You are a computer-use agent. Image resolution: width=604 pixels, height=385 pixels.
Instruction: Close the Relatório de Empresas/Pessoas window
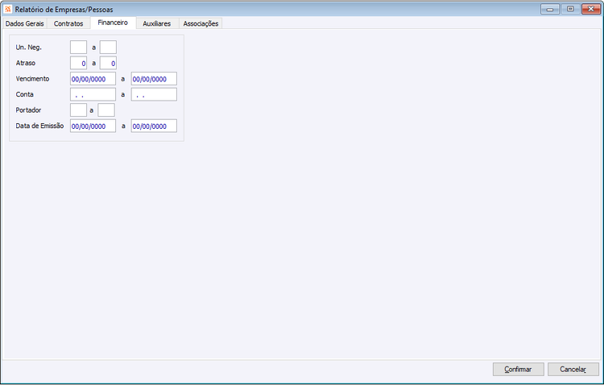coord(591,9)
